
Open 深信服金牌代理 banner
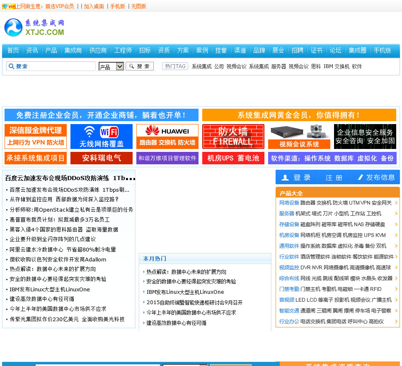pyautogui.click(x=36, y=137)
